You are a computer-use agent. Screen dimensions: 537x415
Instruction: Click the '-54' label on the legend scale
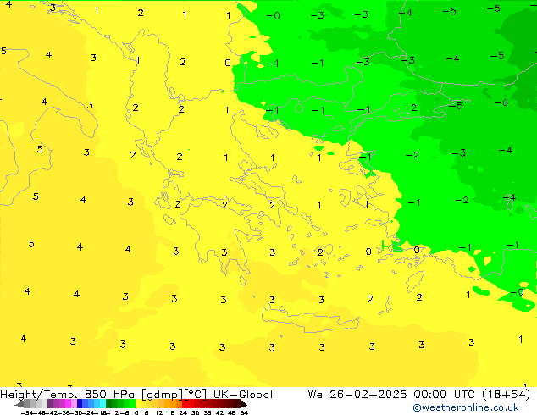tap(27, 412)
